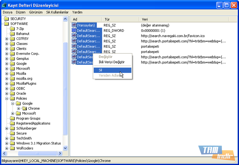Expand the Mozilla registry key
The width and height of the screenshot is (239, 165).
coord(7,74)
